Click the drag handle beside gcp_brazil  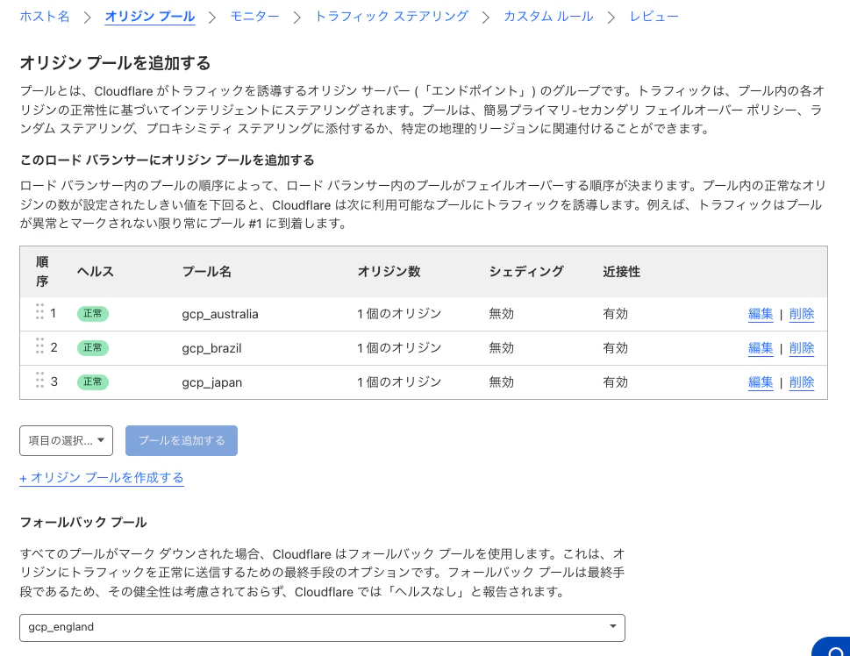pyautogui.click(x=40, y=347)
